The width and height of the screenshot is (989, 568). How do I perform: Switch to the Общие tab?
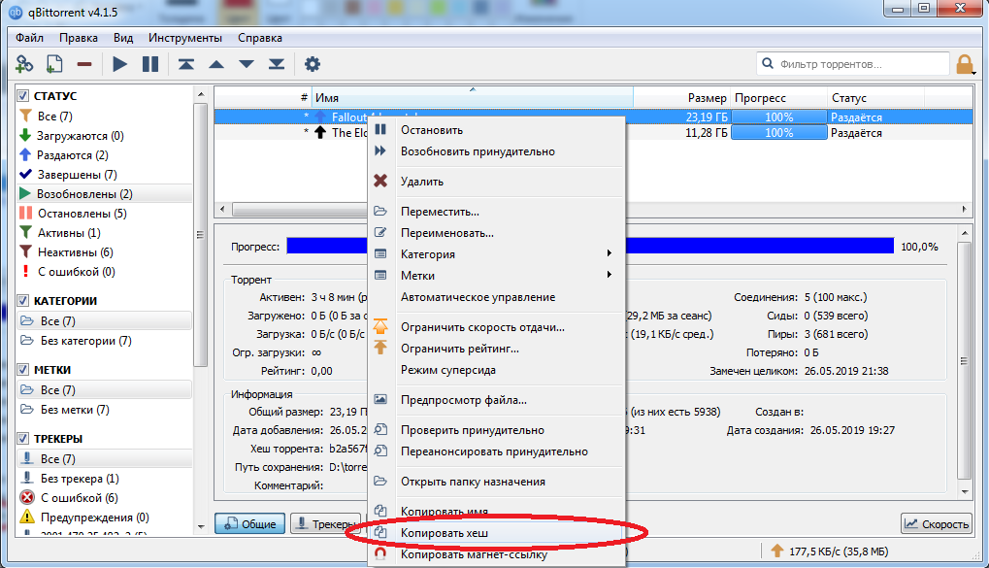[250, 524]
